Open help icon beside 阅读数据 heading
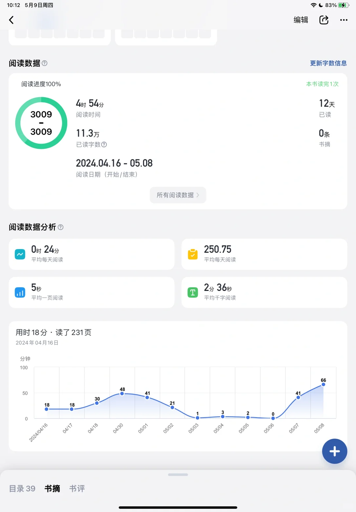This screenshot has height=512, width=356. pos(44,63)
